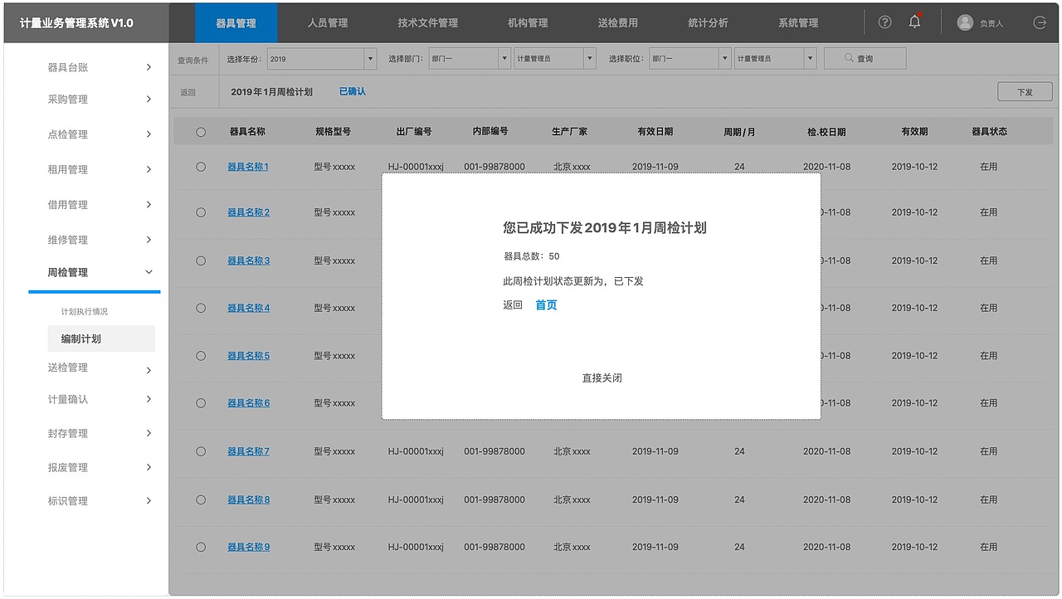Click the 下发 button
The image size is (1062, 599).
(1025, 92)
